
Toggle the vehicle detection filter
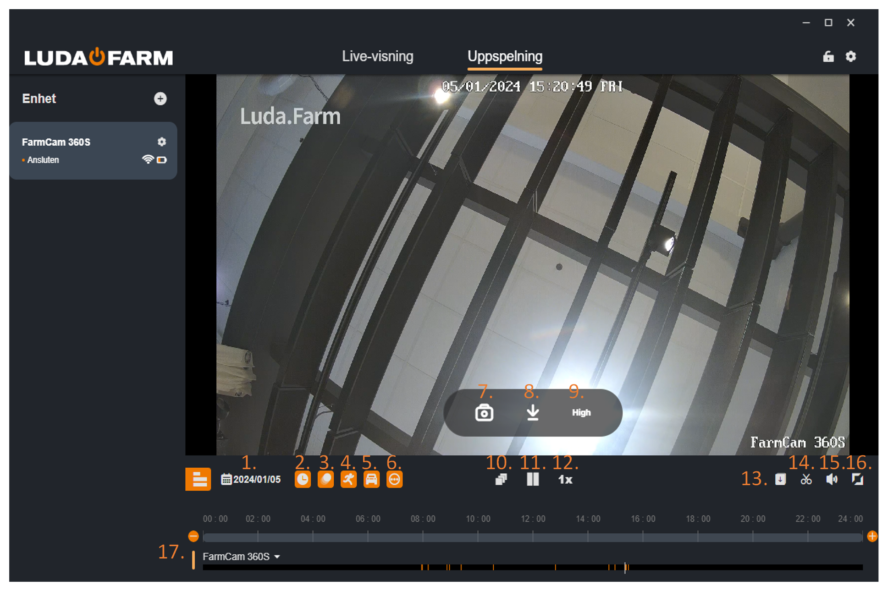click(371, 480)
